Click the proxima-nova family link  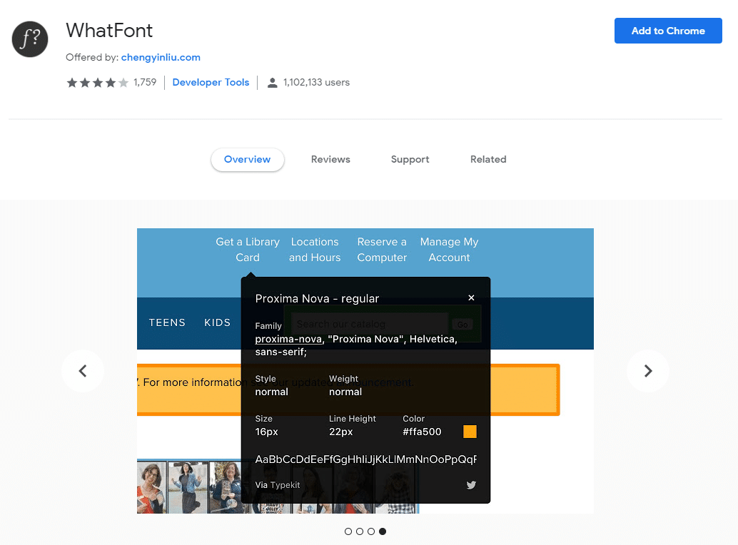click(x=288, y=339)
